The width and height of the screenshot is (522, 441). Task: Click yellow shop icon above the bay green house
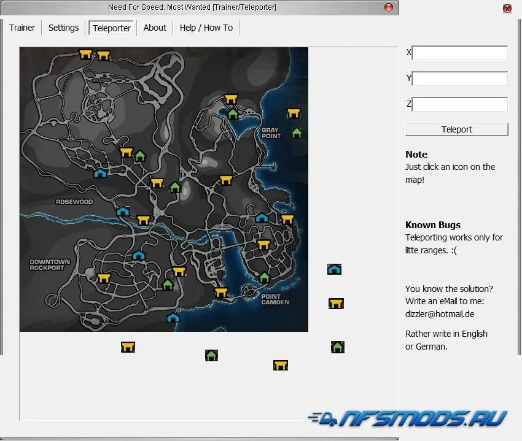coord(231,99)
